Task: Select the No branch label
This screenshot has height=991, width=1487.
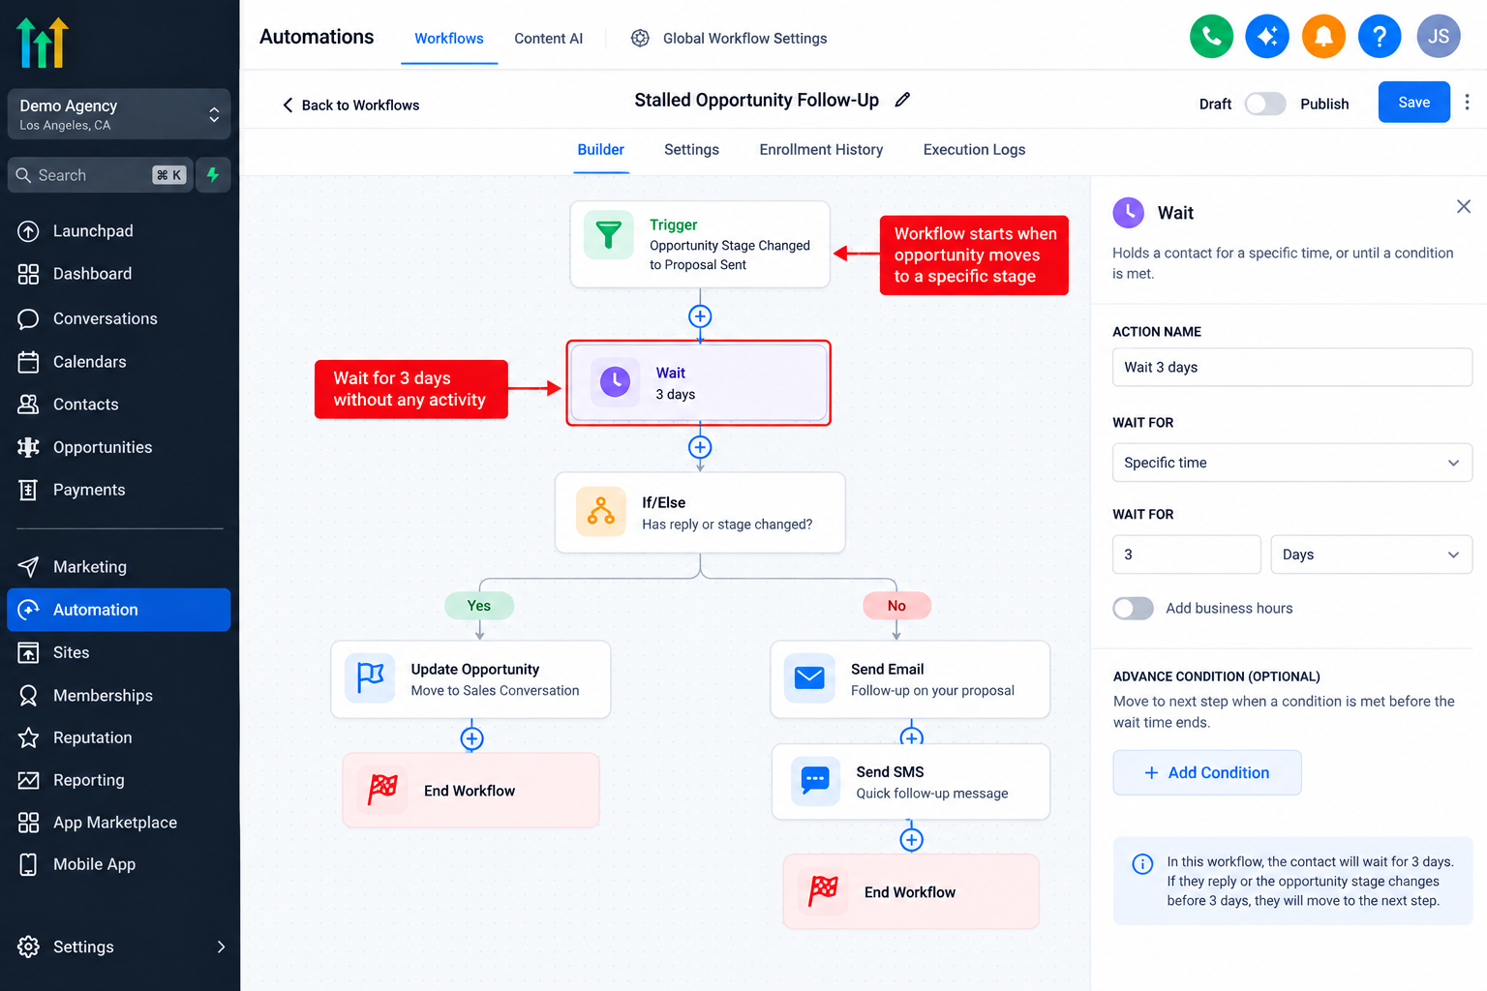Action: (896, 606)
